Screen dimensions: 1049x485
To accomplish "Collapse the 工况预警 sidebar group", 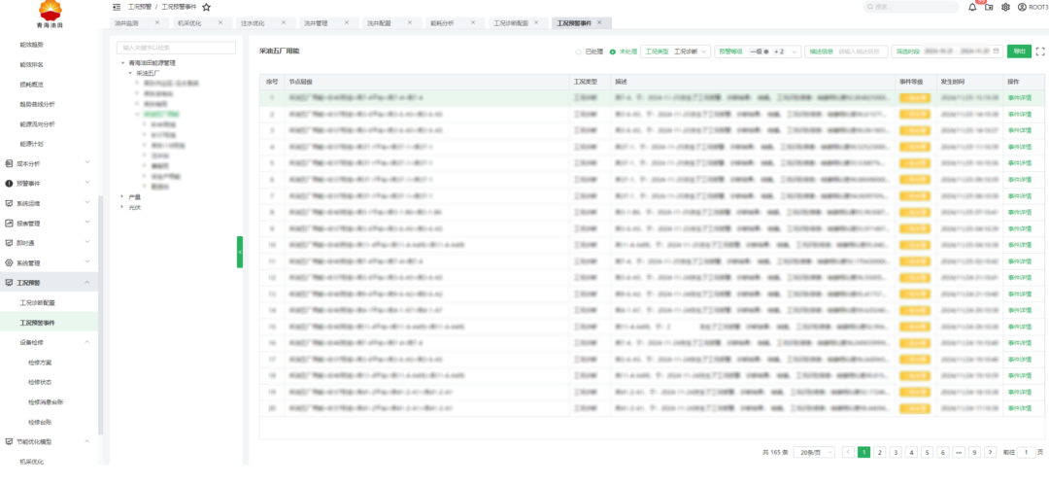I will point(87,283).
